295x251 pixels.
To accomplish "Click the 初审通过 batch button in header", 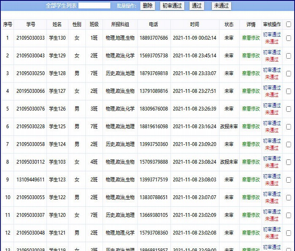I will click(x=172, y=6).
